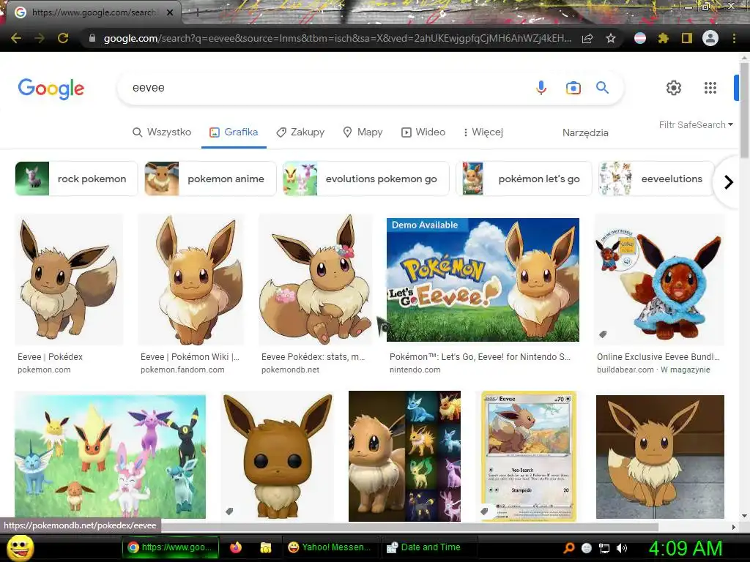Image resolution: width=750 pixels, height=562 pixels.
Task: Open Google quick settings gear
Action: 674,88
